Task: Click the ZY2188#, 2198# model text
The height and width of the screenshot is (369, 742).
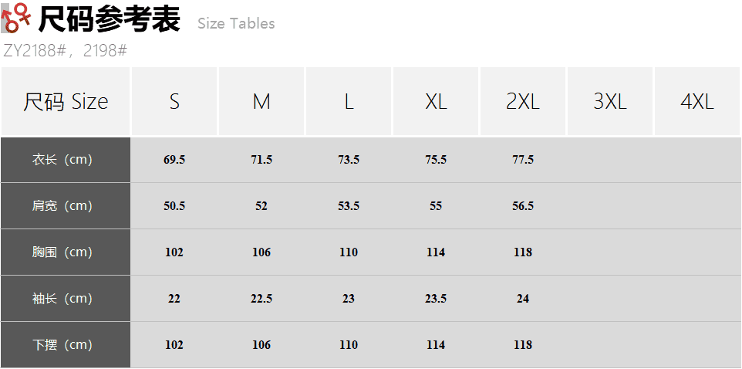Action: pos(65,51)
